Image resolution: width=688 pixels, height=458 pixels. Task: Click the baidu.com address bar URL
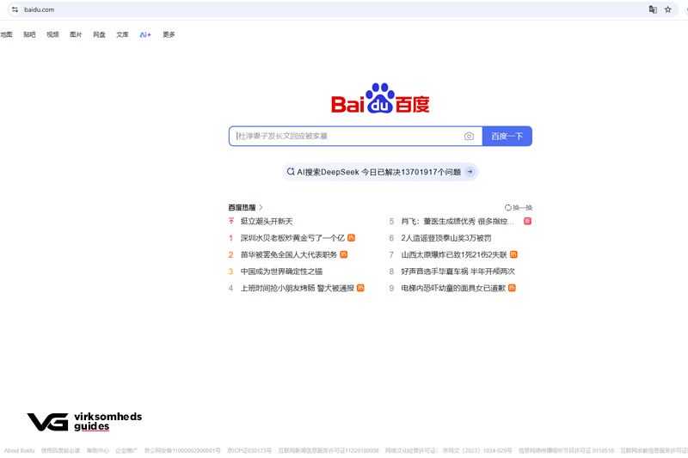tap(39, 9)
